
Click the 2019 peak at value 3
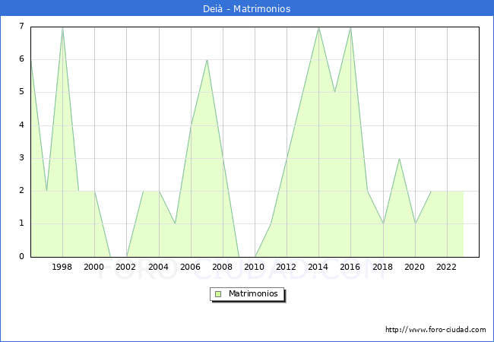pos(399,158)
